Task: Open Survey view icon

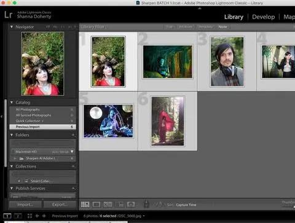Action: 119,205
